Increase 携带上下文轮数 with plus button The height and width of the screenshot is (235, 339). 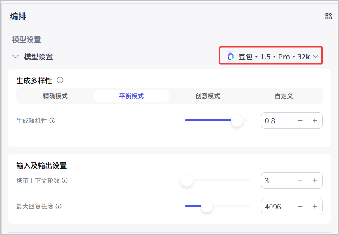point(315,180)
